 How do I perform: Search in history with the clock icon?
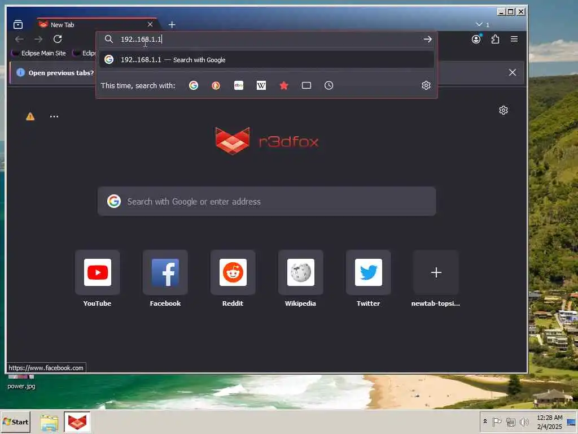pyautogui.click(x=329, y=86)
